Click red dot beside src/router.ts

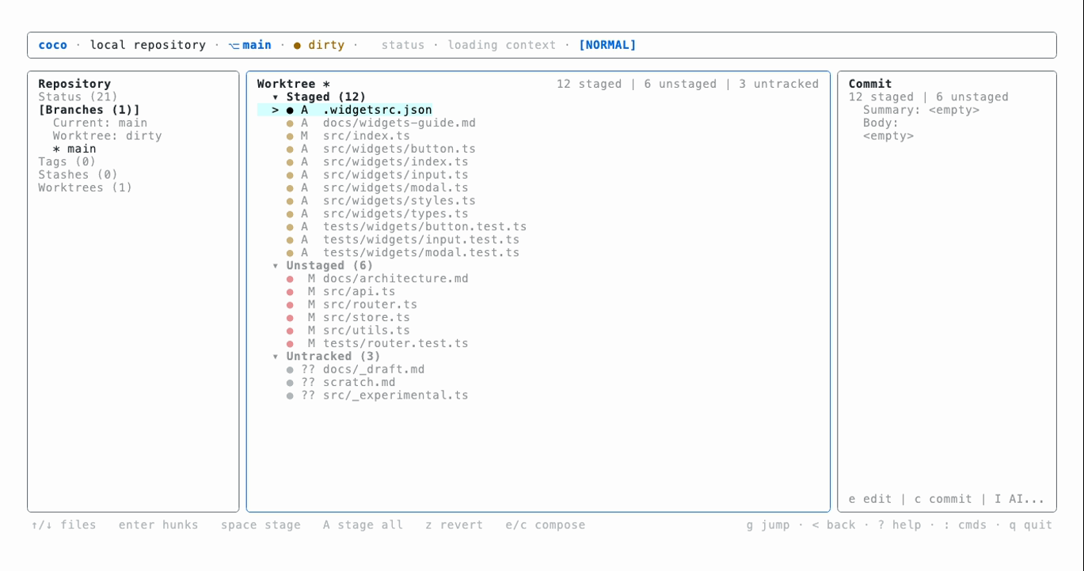(290, 305)
